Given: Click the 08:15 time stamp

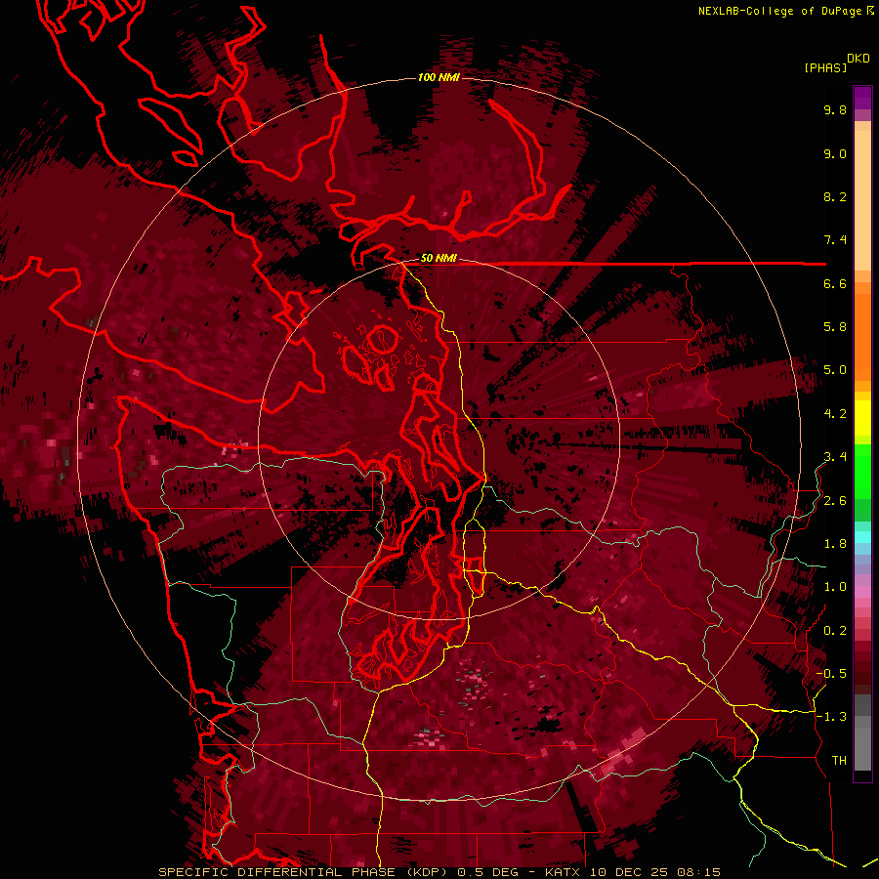Looking at the screenshot, I should coord(698,872).
